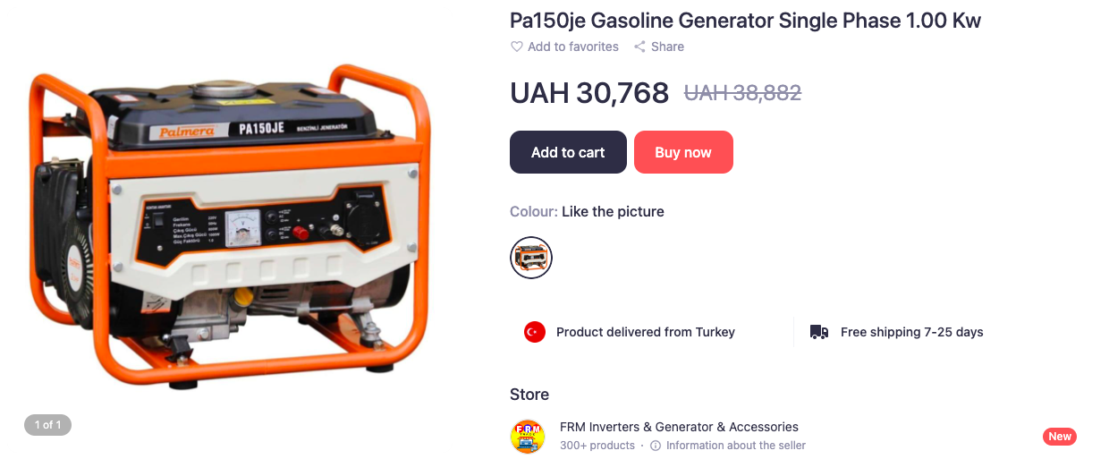Click the Turkey flag icon

point(535,332)
